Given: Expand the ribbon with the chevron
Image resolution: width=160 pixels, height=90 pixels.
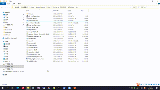Looking at the screenshot, I should (157, 4).
